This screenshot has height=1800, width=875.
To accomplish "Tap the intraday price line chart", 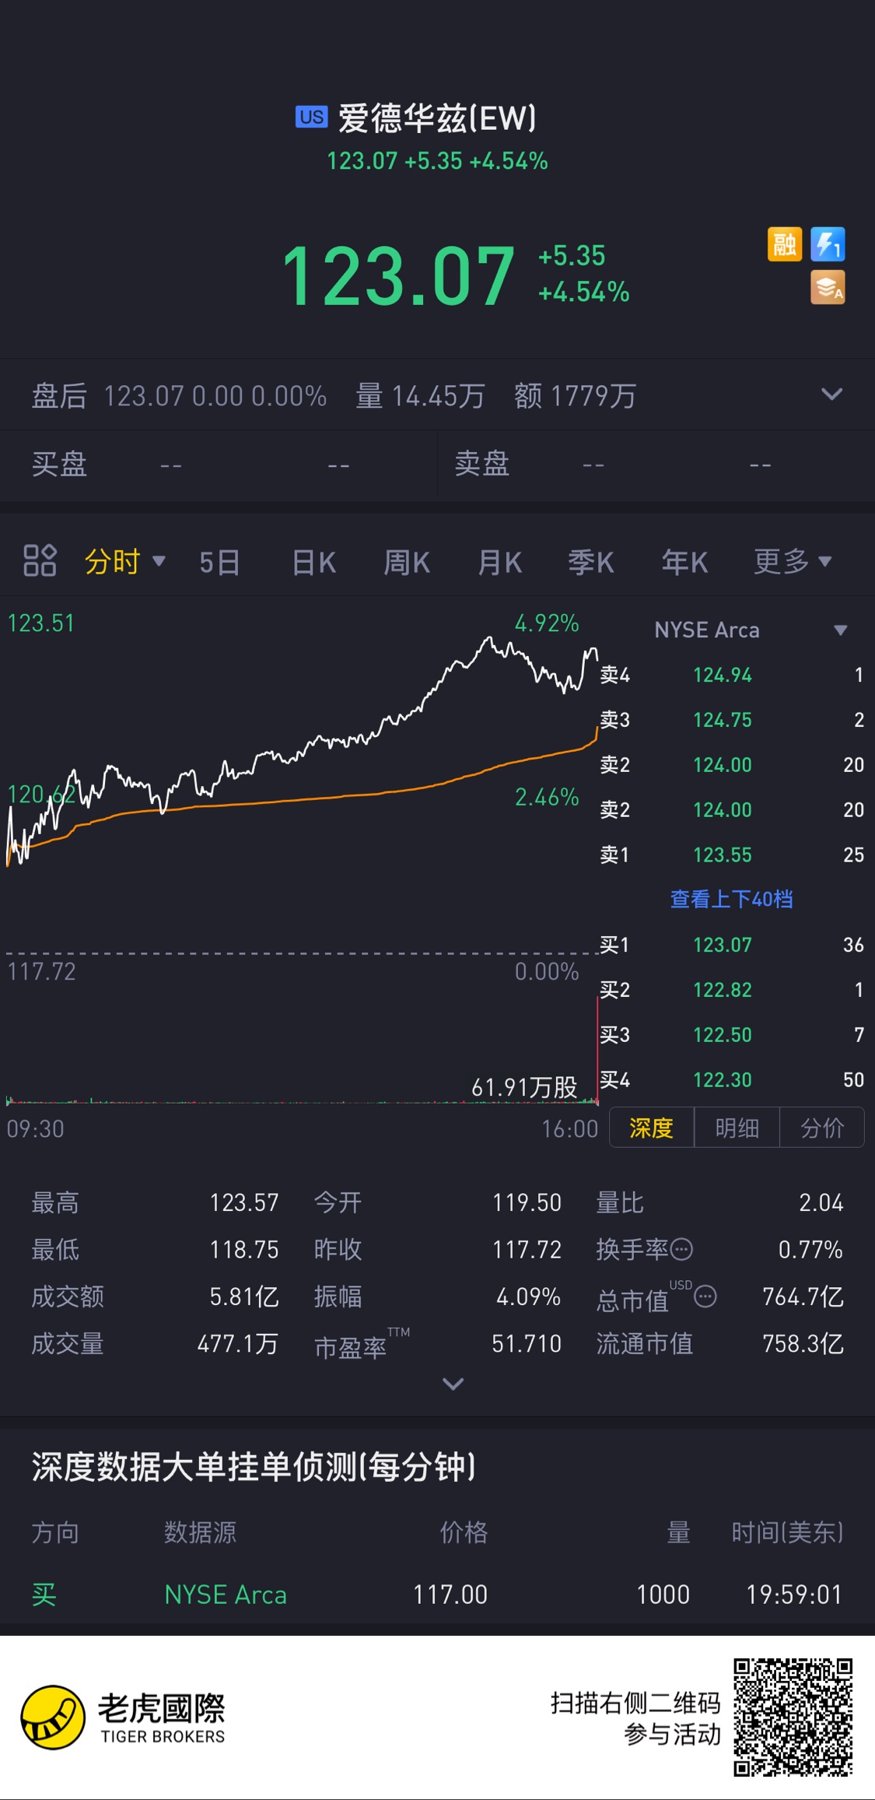I will tap(302, 778).
